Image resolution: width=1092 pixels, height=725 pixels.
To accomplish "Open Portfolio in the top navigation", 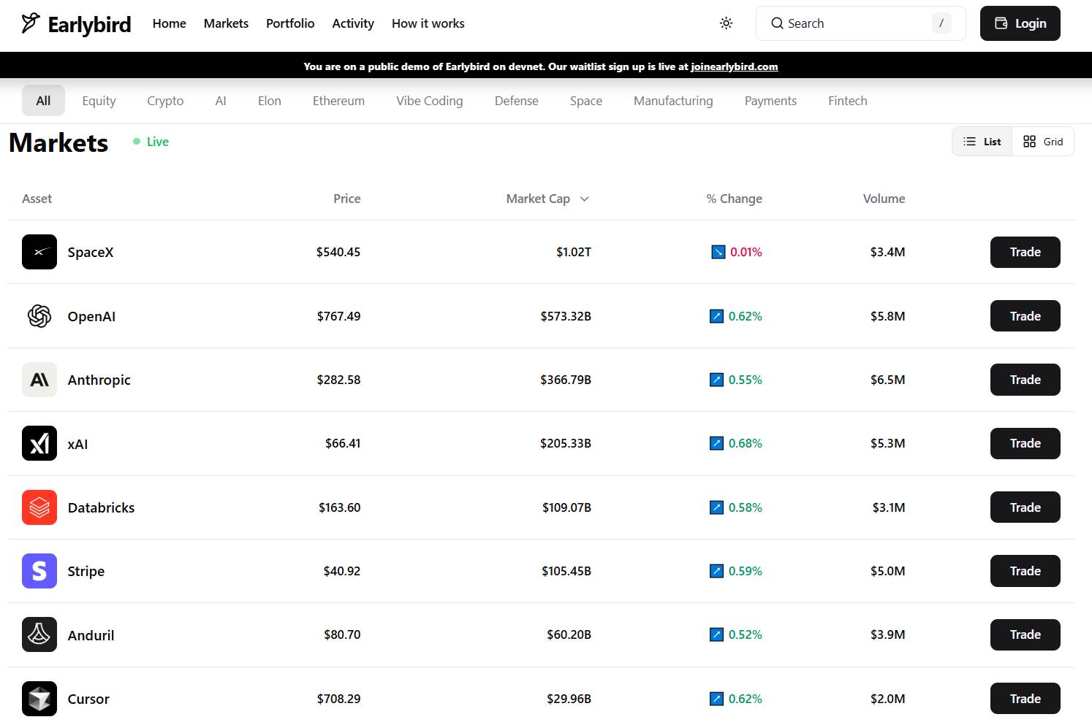I will [x=290, y=23].
